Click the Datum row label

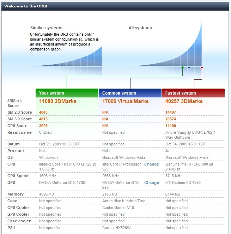[x=13, y=144]
